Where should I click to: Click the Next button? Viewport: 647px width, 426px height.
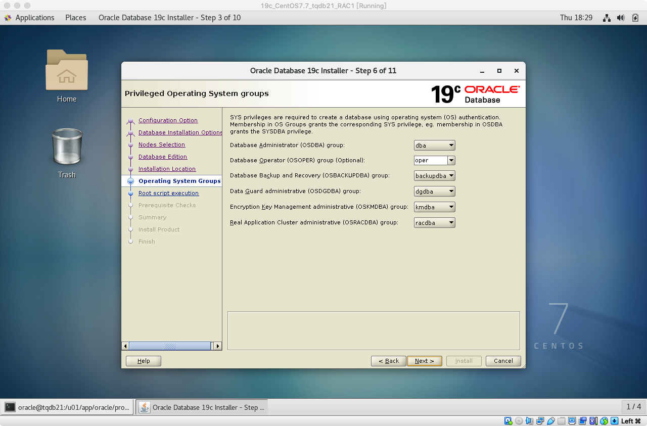pos(425,361)
